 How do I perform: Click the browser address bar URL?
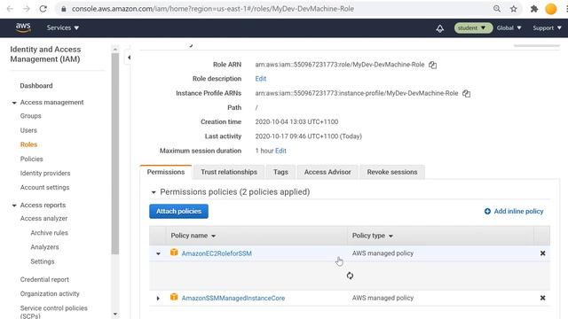click(213, 9)
